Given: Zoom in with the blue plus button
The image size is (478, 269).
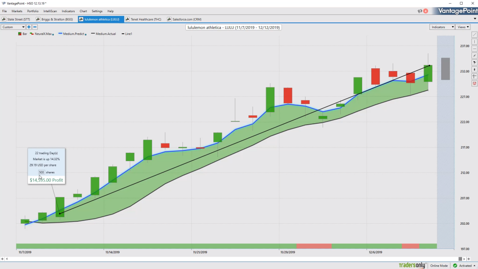Looking at the screenshot, I should click(x=29, y=27).
